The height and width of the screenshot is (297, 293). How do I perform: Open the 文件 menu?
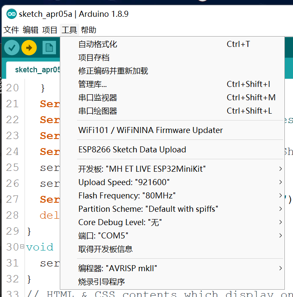click(x=11, y=30)
